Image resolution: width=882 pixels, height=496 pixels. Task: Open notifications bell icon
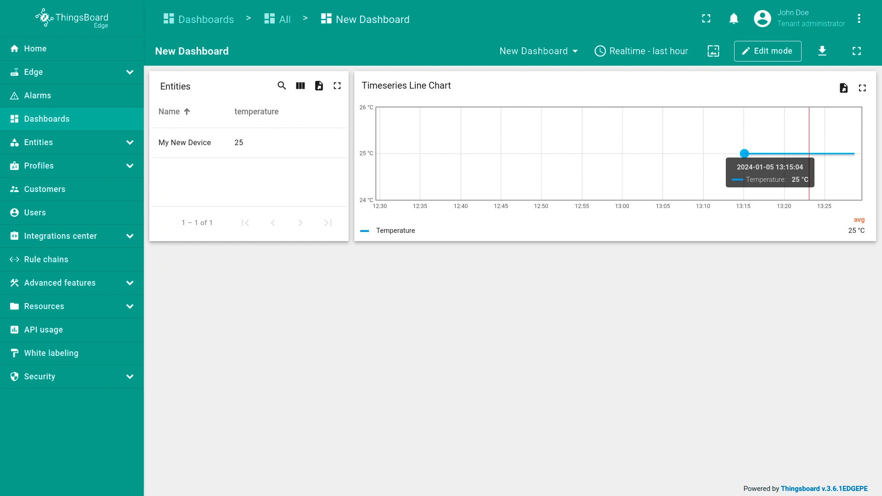click(x=734, y=19)
